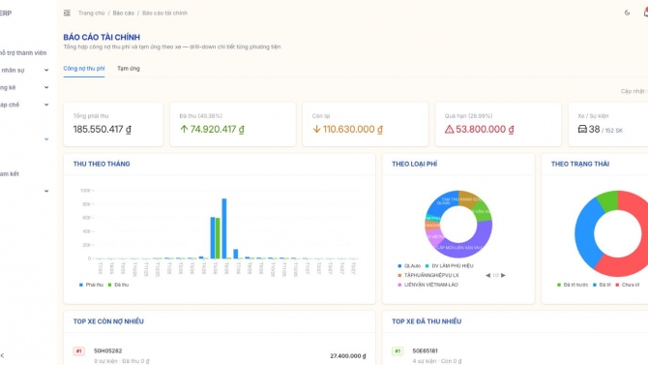Toggle the TẬPHUẤNNGHIỆPVỤ LX legend entry
This screenshot has height=365, width=648.
[x=428, y=275]
